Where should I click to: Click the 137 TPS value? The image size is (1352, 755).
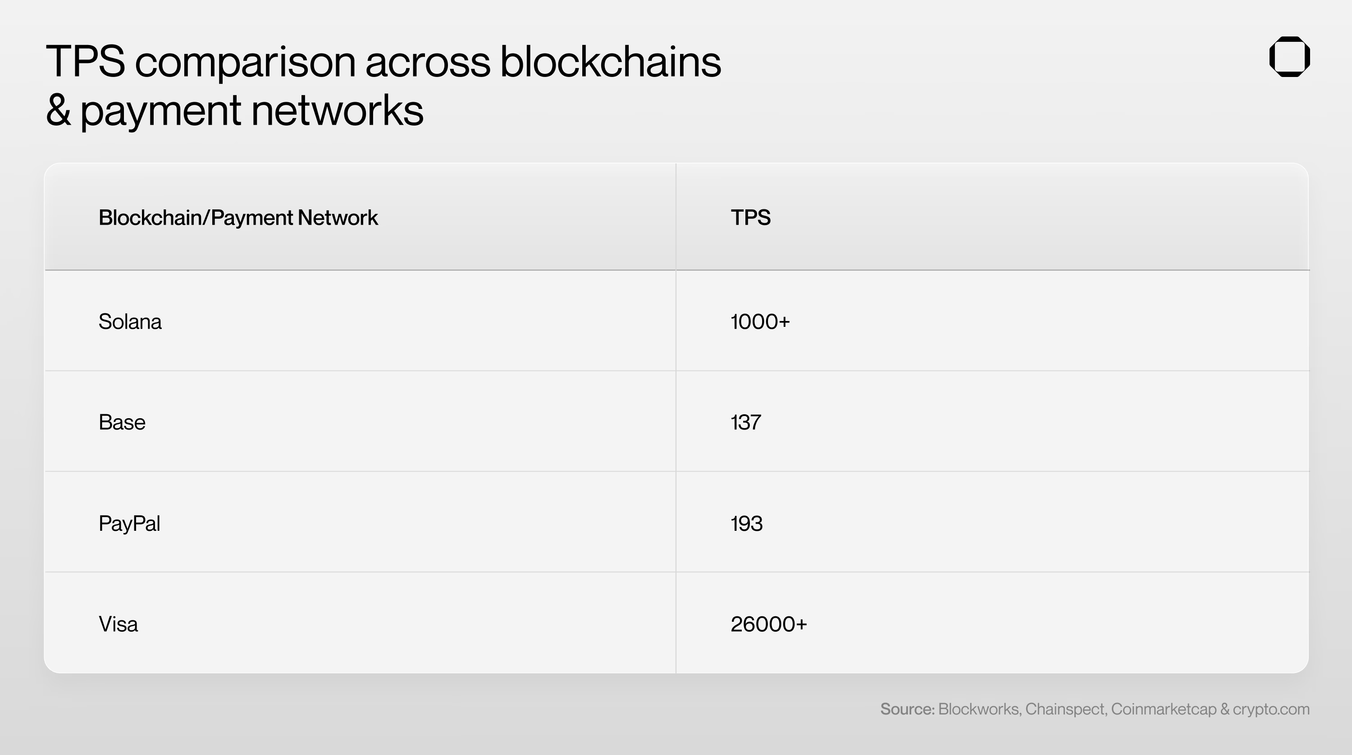tap(745, 422)
